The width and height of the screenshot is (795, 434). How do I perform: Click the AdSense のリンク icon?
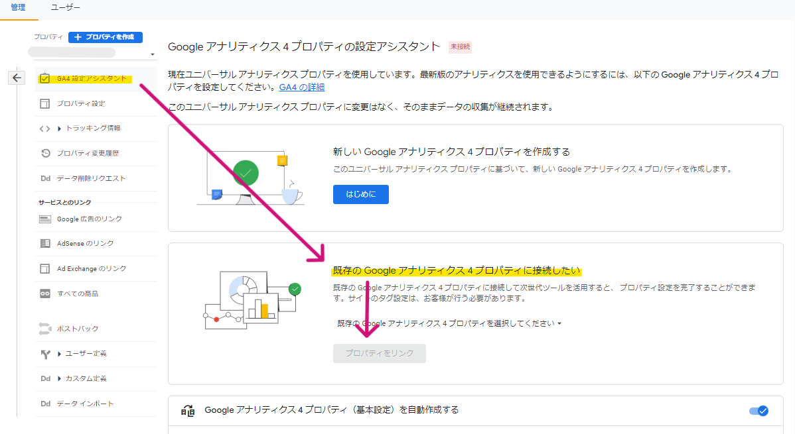point(45,244)
